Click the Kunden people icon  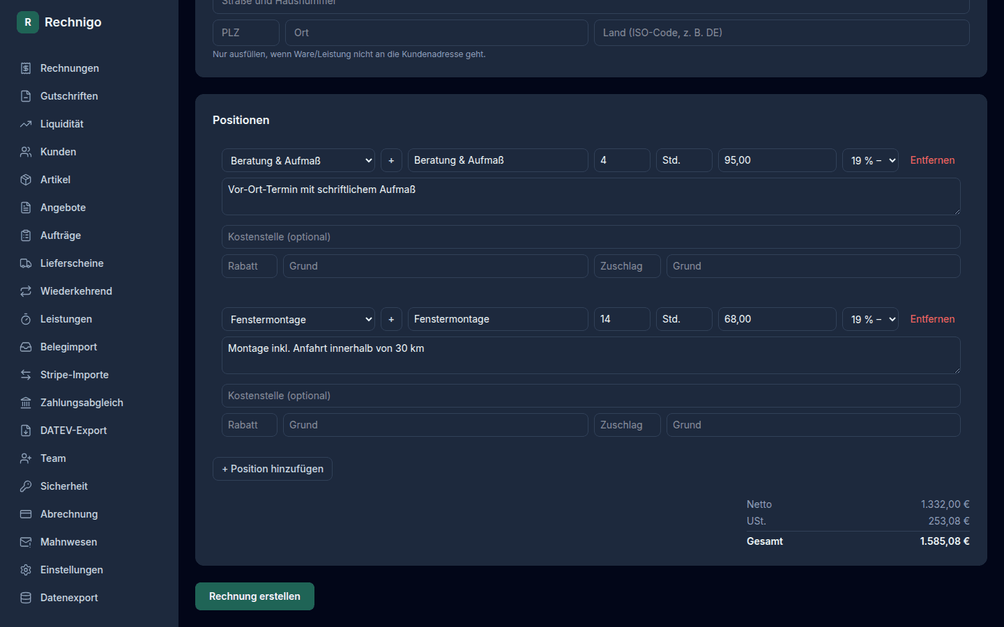(26, 152)
